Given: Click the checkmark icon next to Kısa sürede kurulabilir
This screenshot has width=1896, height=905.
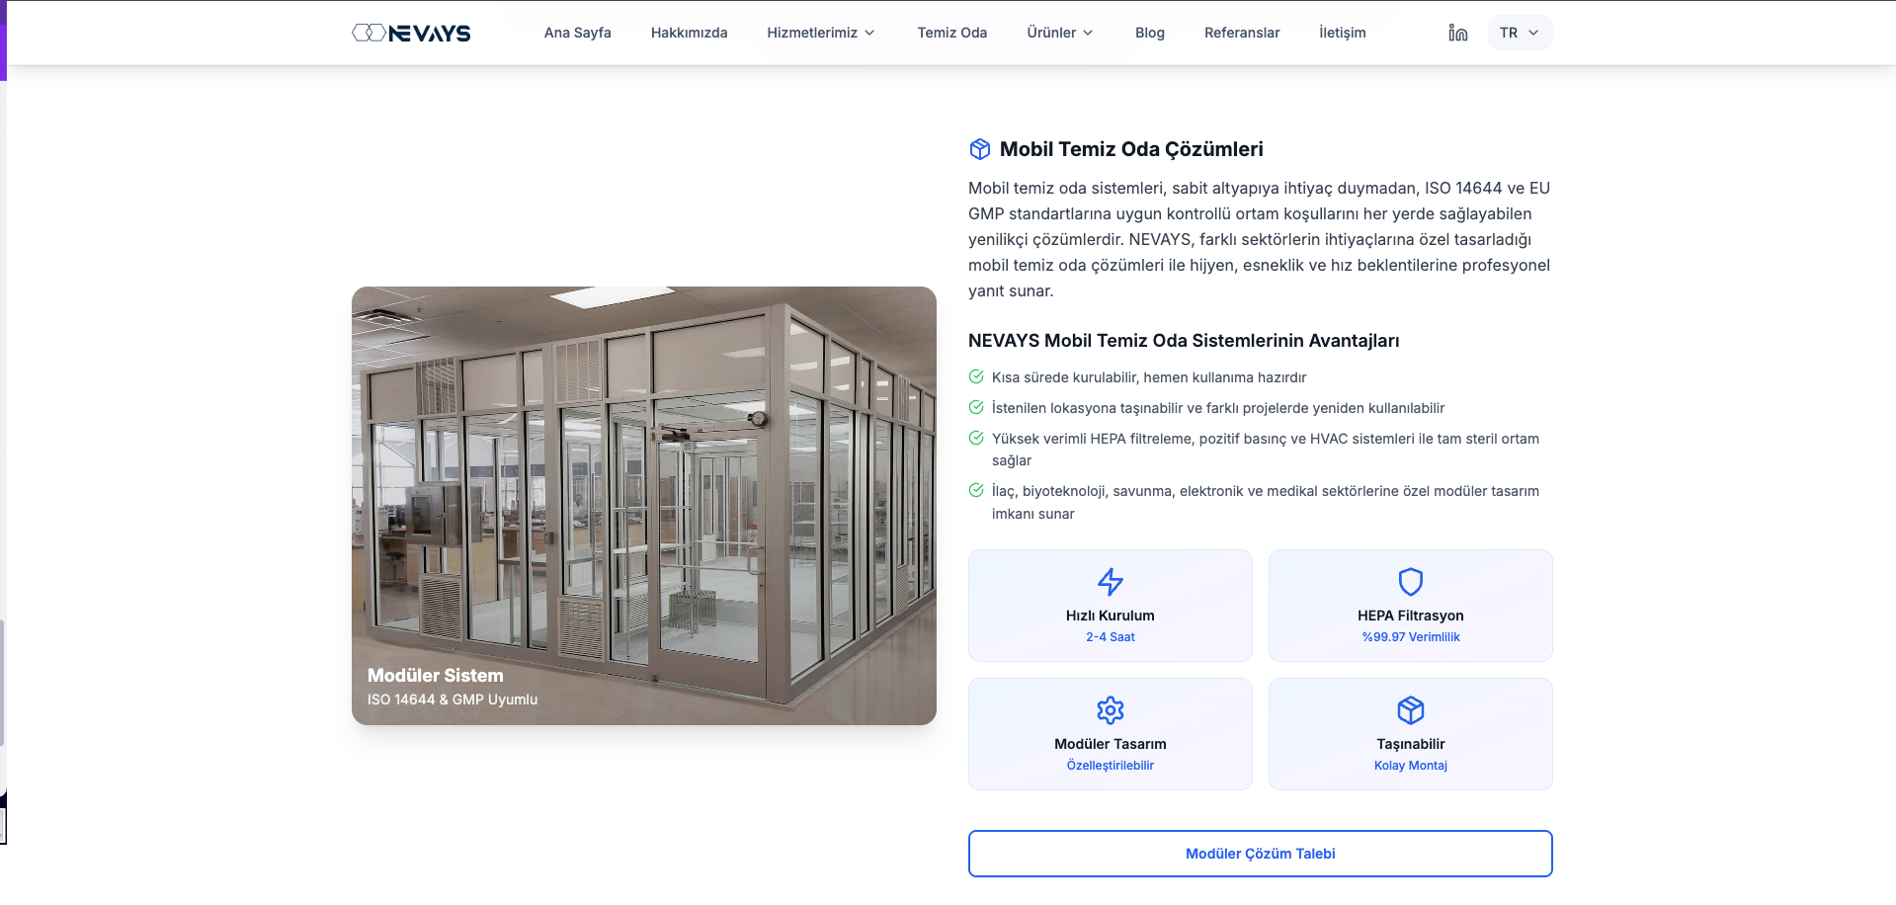Looking at the screenshot, I should pos(976,376).
